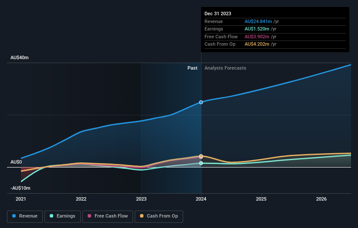The width and height of the screenshot is (358, 228).
Task: Toggle the Free Cash Flow legend button
Action: (x=108, y=216)
